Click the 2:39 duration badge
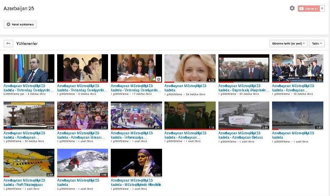Screen dimensions: 330x196 click(50, 80)
